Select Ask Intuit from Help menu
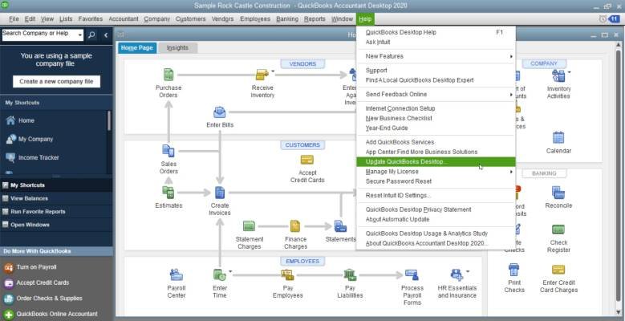This screenshot has height=321, width=625. tap(436, 43)
